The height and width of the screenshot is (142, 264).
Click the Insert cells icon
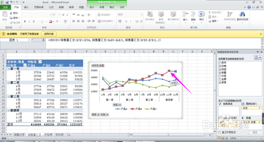(x=185, y=14)
